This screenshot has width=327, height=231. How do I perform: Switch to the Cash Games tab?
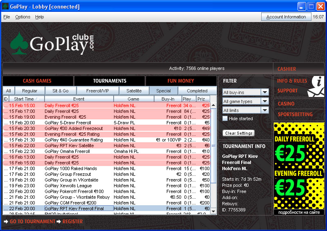pyautogui.click(x=38, y=81)
